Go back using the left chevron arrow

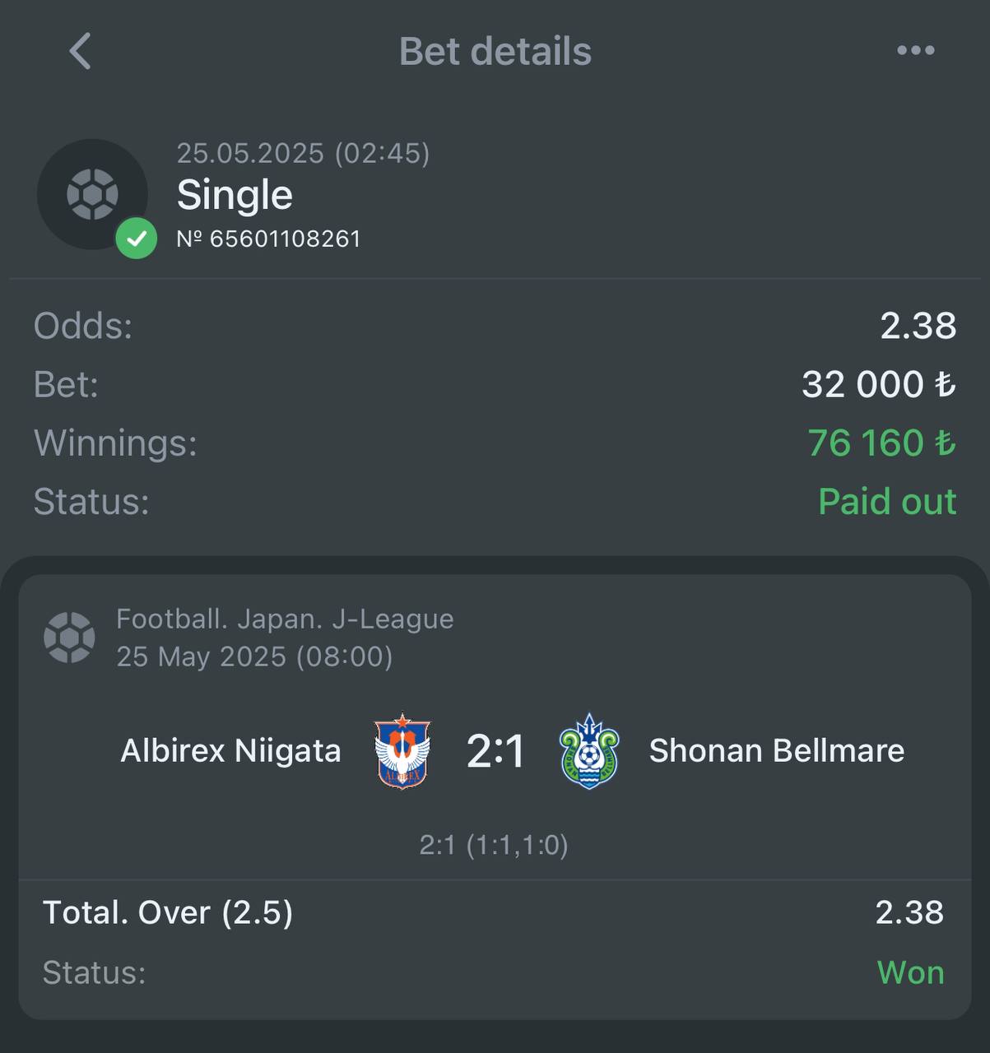tap(80, 51)
